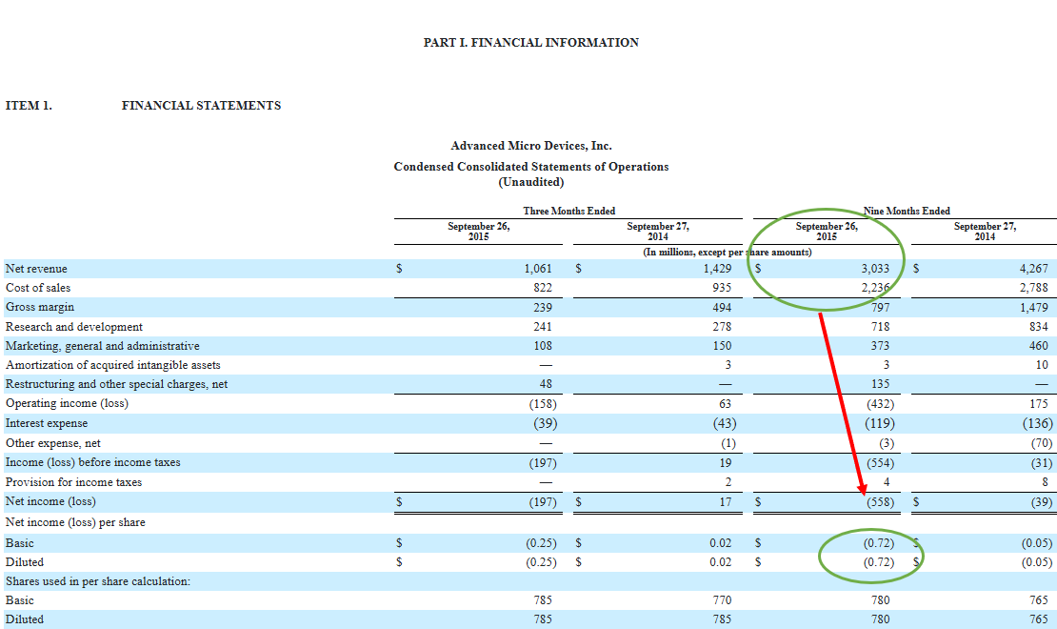Image resolution: width=1057 pixels, height=629 pixels.
Task: Click interest expense value (119)
Action: pos(880,423)
